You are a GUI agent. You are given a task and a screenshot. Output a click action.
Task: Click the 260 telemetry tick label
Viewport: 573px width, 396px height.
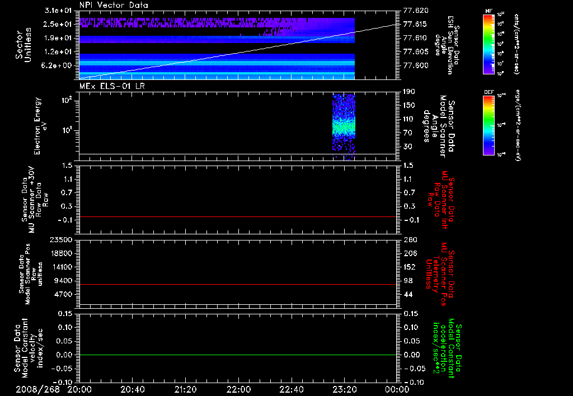point(410,240)
